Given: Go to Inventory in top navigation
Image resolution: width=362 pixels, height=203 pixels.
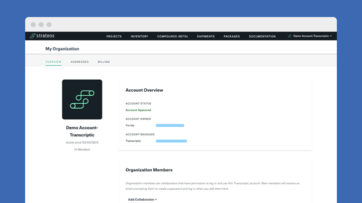Looking at the screenshot, I should tap(139, 37).
